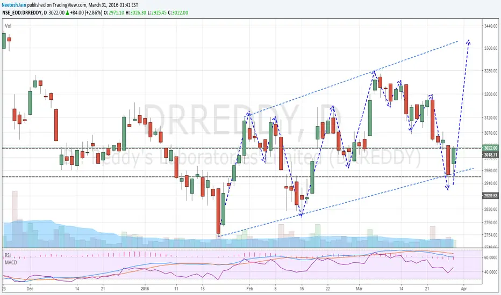The height and width of the screenshot is (295, 501).
Task: Click the 40.0000 RSI scale label
Action: click(491, 272)
